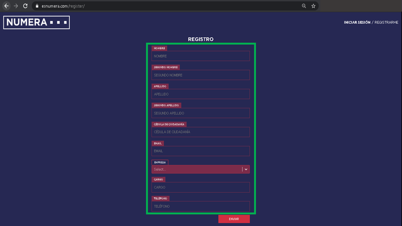
Task: Open the Empresa Select combo box
Action: pyautogui.click(x=197, y=169)
